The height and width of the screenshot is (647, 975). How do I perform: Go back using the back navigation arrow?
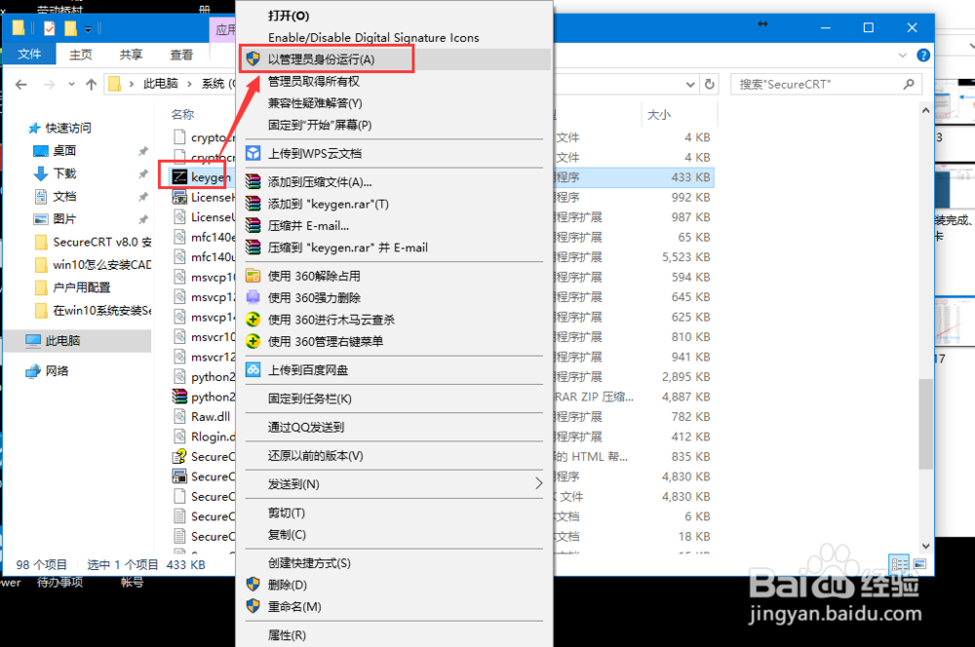pyautogui.click(x=21, y=85)
